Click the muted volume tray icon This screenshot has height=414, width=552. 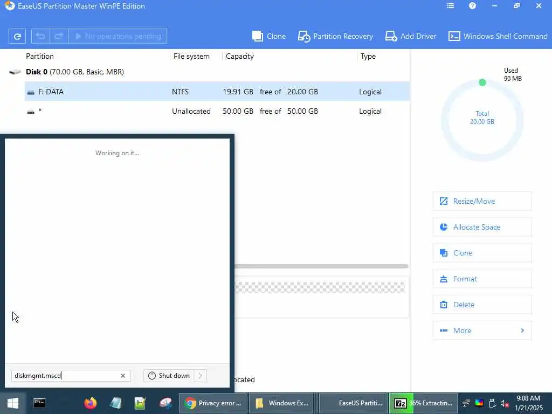[x=505, y=403]
